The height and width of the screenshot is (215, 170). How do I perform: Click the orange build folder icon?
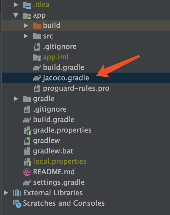[x=37, y=26]
